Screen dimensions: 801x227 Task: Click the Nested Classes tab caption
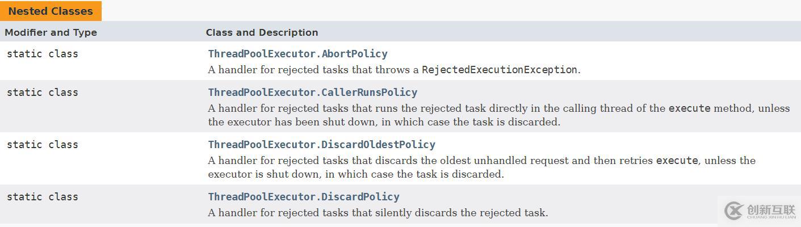tap(51, 11)
